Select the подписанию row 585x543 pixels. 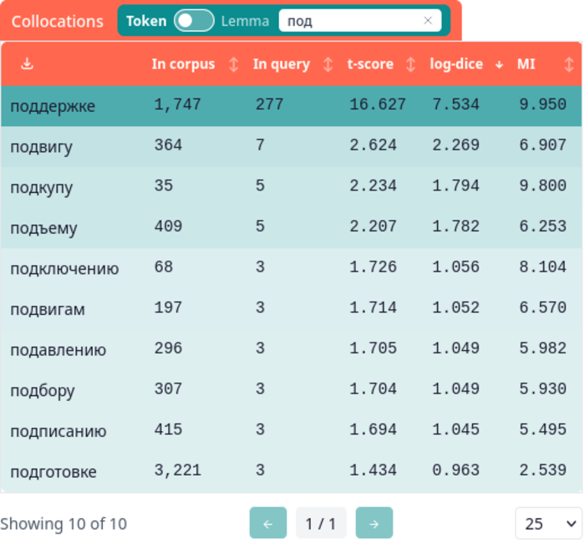tap(291, 431)
